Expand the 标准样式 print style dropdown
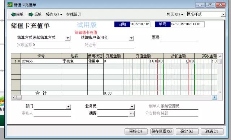The height and width of the screenshot is (140, 231). click(223, 14)
